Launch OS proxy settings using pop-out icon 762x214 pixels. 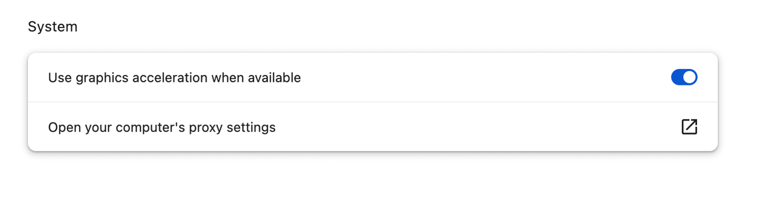tap(689, 127)
